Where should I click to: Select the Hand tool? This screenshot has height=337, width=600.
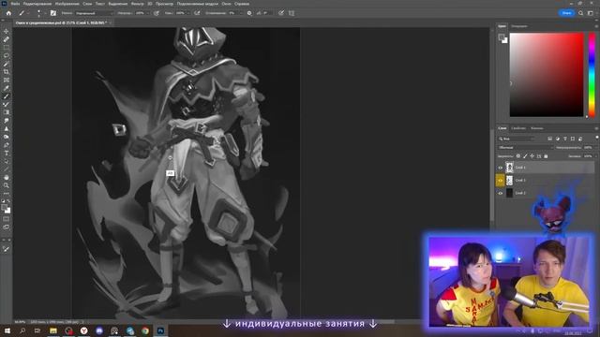7,177
